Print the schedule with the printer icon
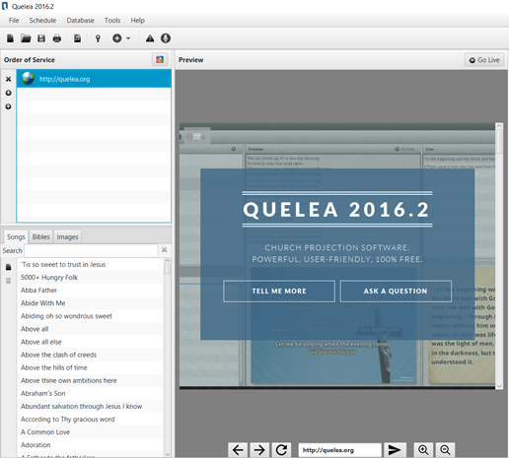The image size is (509, 458). (x=57, y=38)
